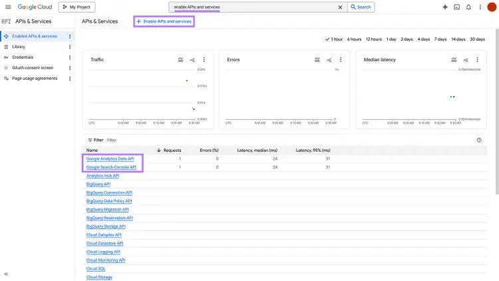
Task: Sort by the Name column header
Action: 92,150
